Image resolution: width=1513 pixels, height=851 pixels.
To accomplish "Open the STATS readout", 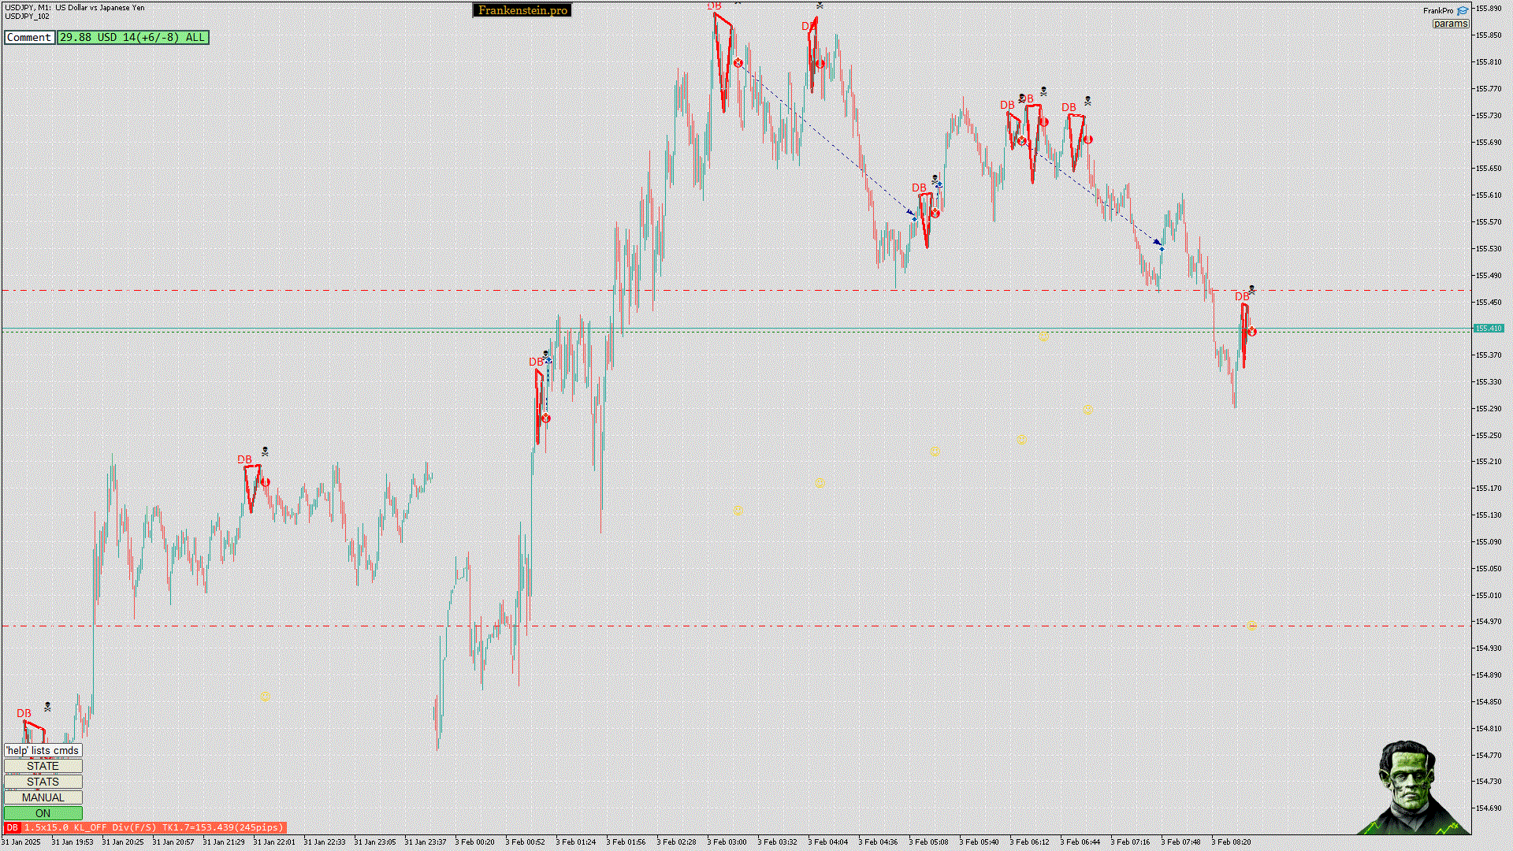I will tap(43, 782).
